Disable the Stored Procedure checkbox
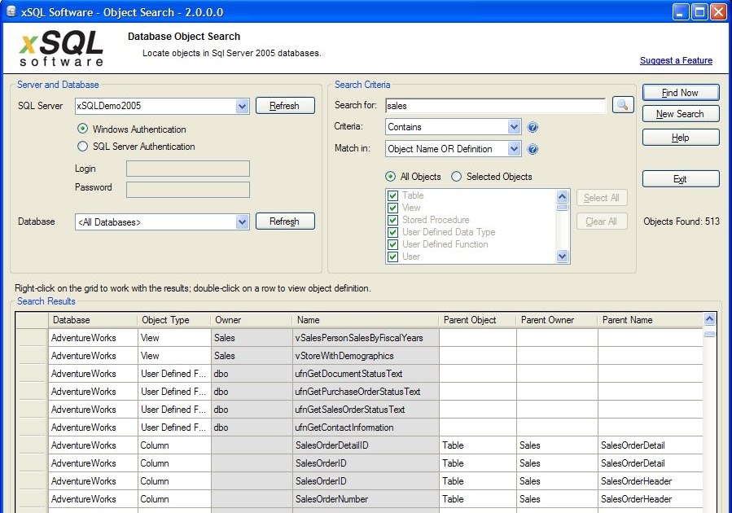 click(x=392, y=220)
